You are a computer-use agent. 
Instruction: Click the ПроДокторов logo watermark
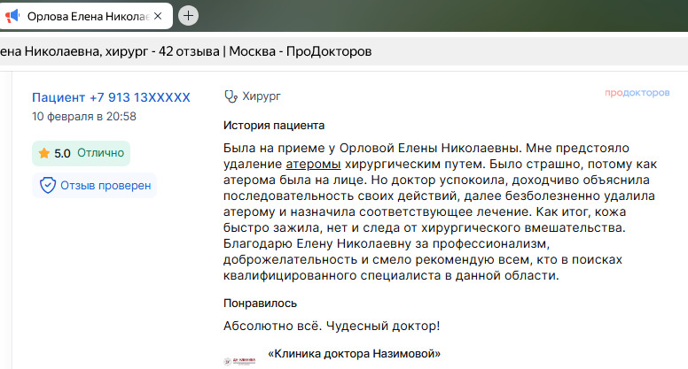(x=637, y=93)
